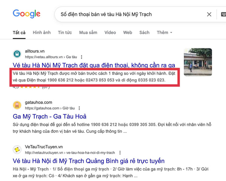The width and height of the screenshot is (226, 181).
Task: Click inside the Google search box
Action: tap(130, 14)
